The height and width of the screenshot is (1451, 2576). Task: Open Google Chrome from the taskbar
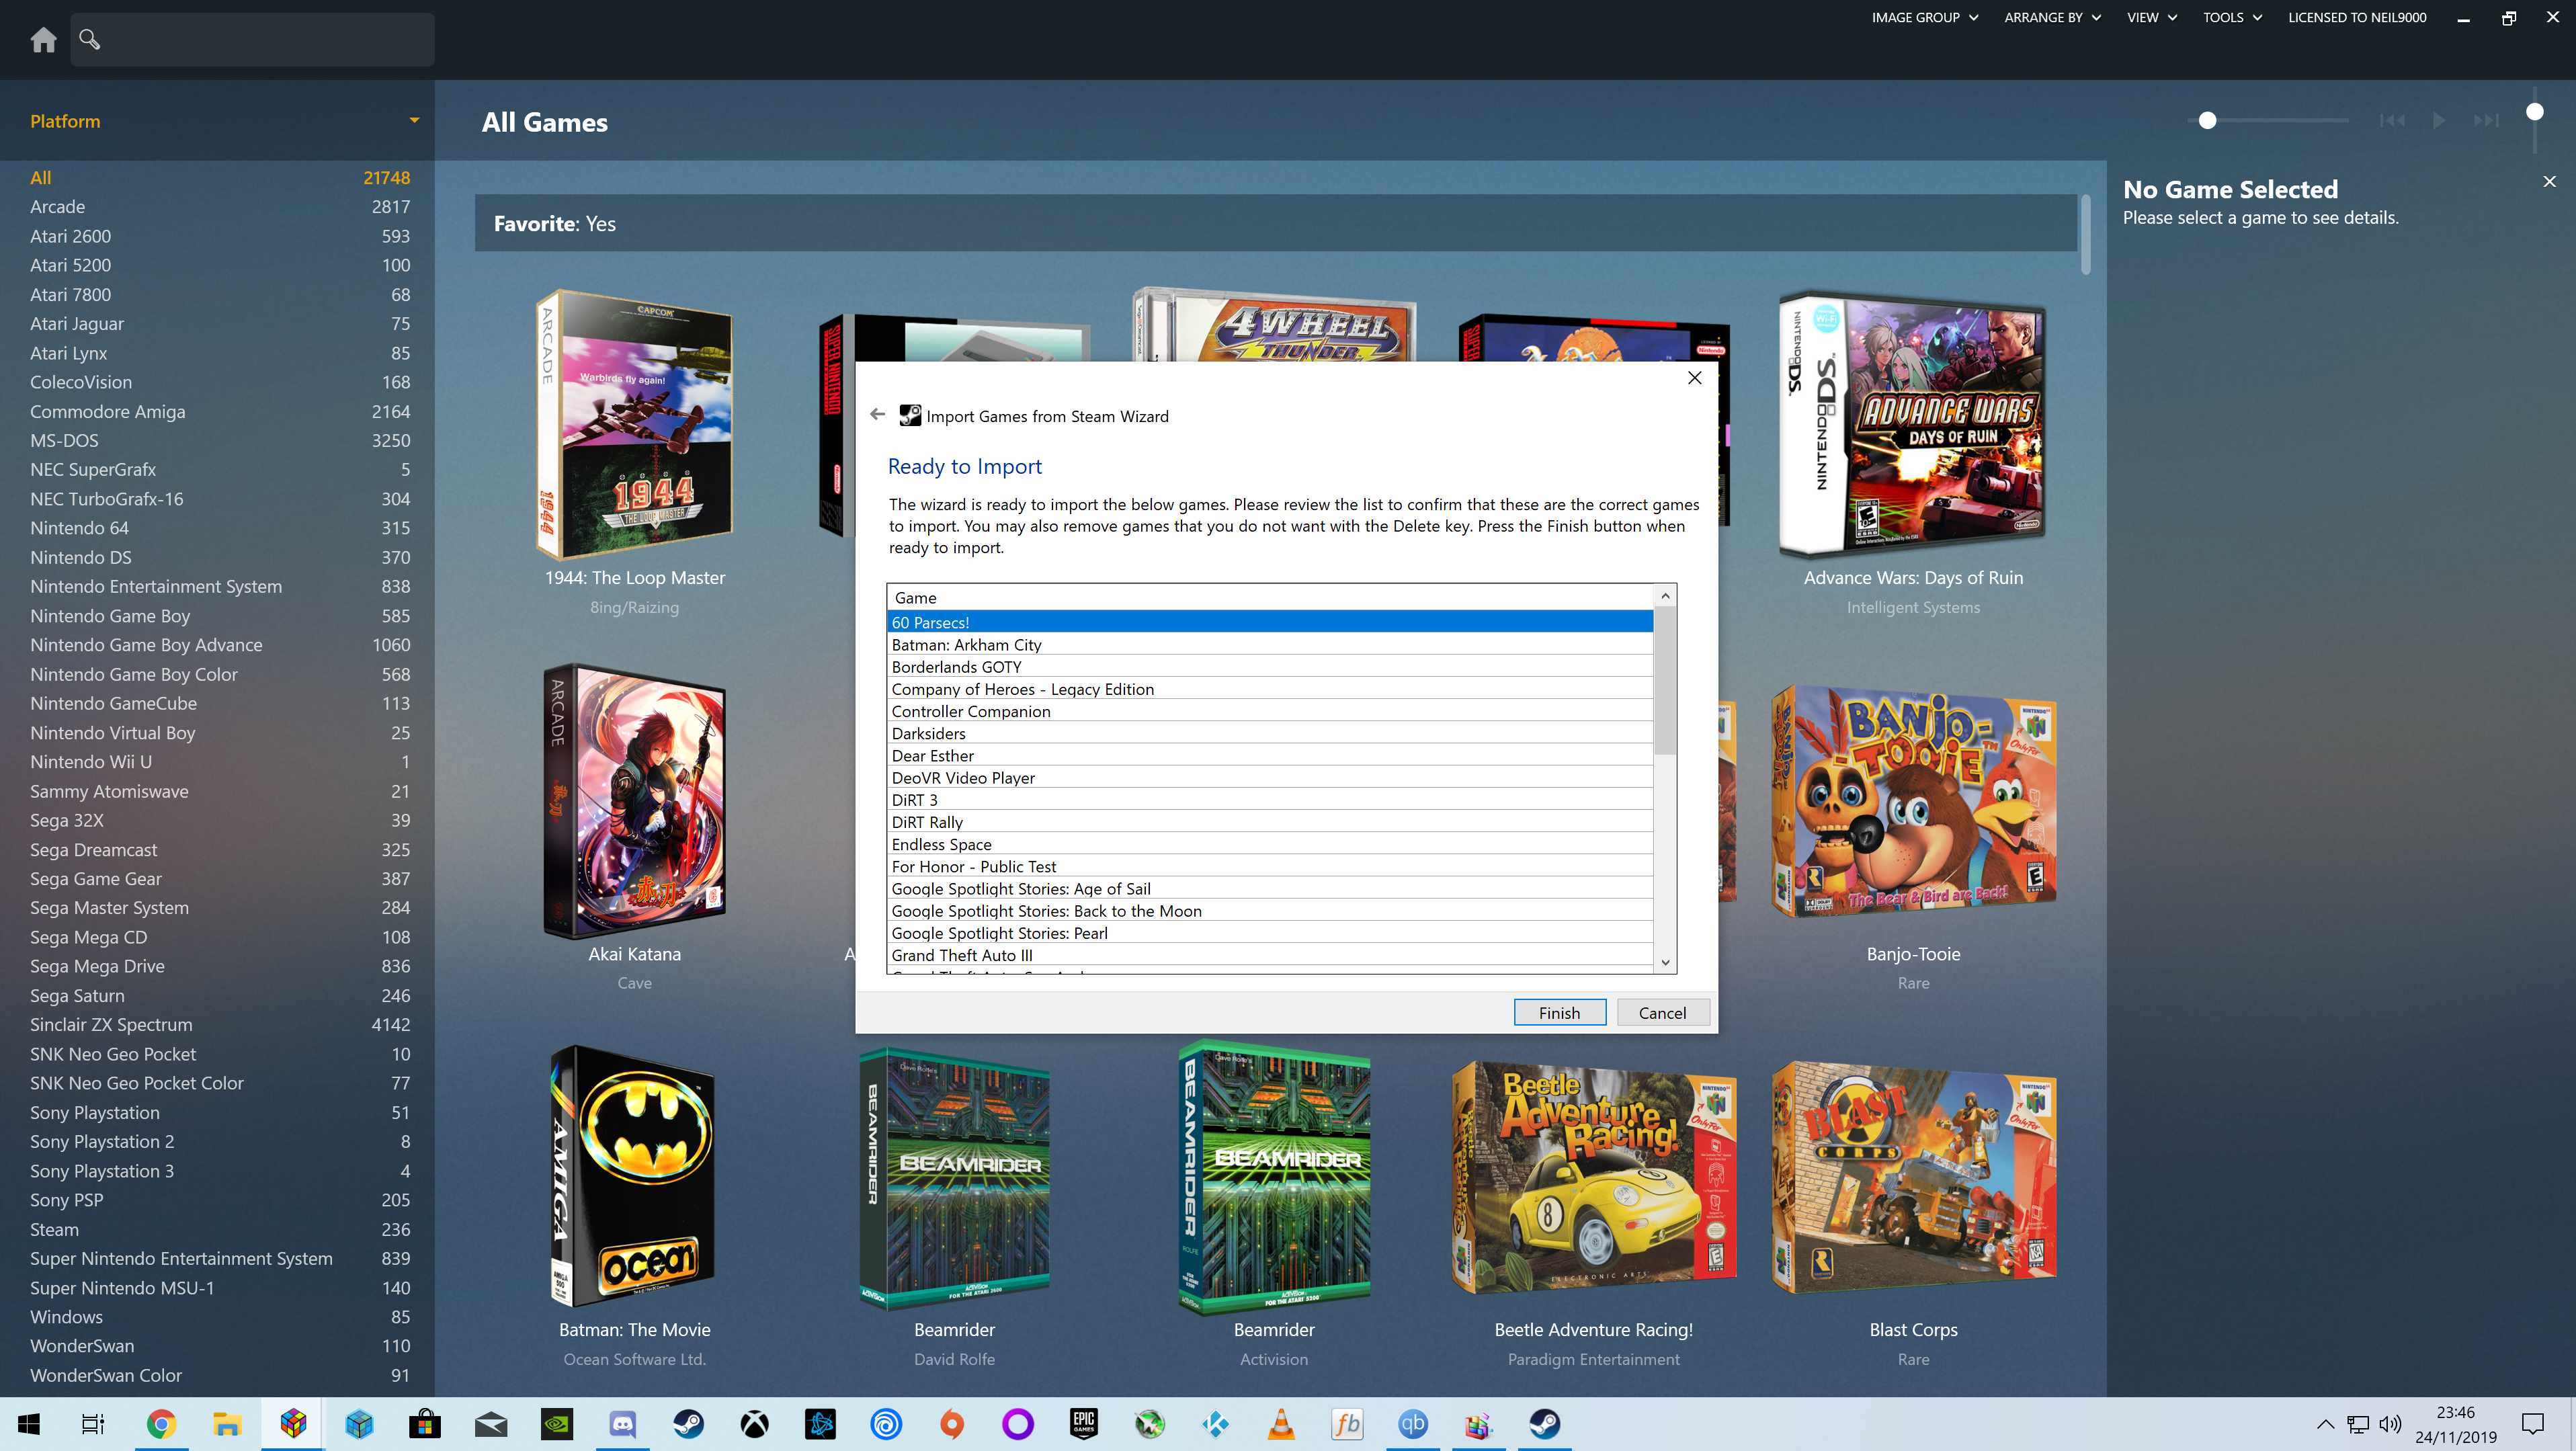pos(161,1424)
